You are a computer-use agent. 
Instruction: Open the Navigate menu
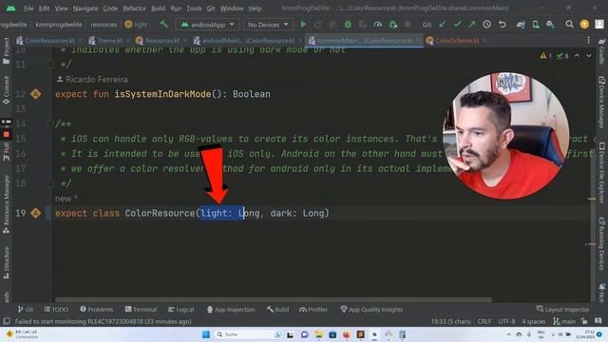(x=85, y=9)
